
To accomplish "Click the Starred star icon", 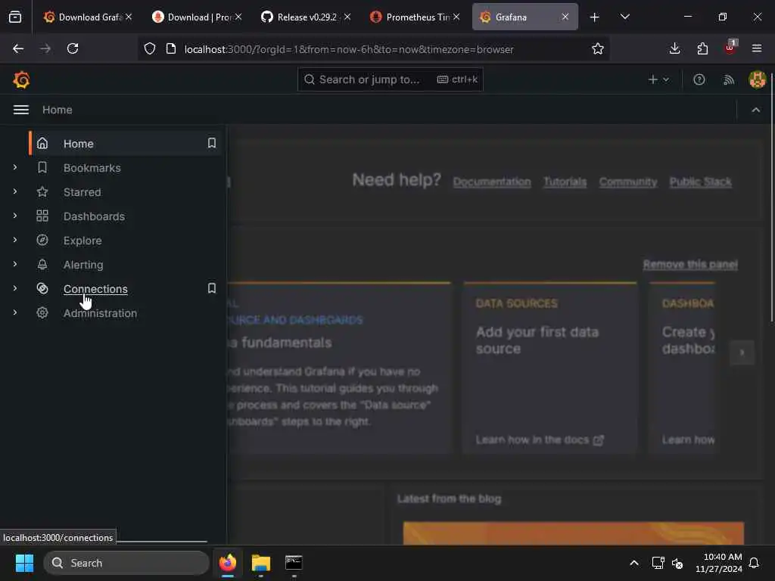I will (x=42, y=191).
